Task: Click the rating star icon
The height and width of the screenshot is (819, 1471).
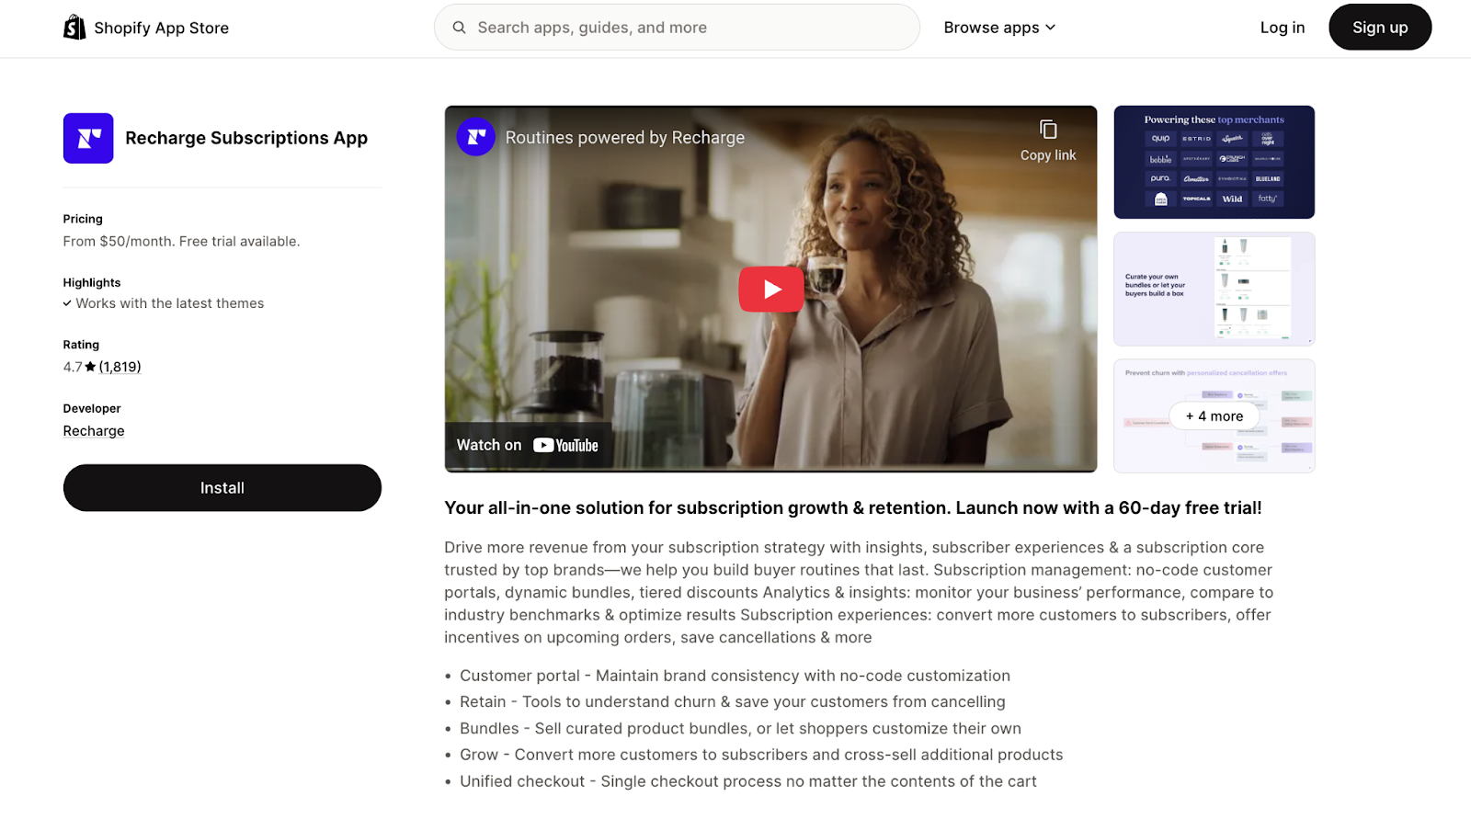Action: pyautogui.click(x=90, y=367)
